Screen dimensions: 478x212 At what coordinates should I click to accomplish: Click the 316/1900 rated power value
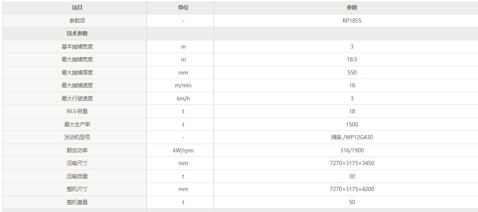coord(351,150)
